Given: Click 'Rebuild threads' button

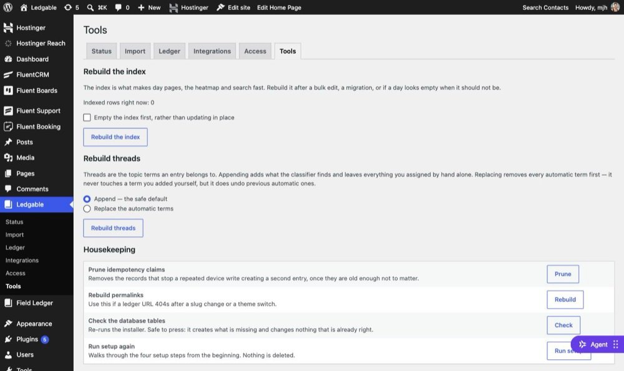Looking at the screenshot, I should (113, 228).
